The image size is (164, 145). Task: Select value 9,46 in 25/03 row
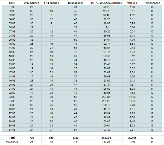tap(132, 105)
